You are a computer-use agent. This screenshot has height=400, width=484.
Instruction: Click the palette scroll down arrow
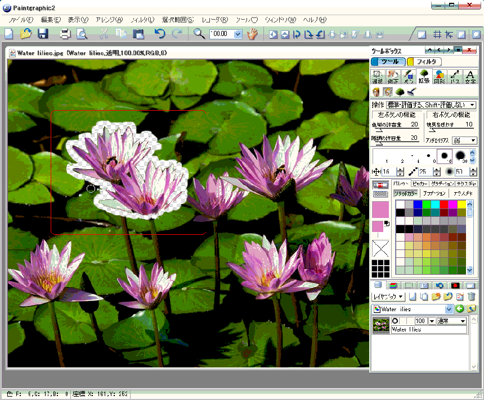(470, 270)
